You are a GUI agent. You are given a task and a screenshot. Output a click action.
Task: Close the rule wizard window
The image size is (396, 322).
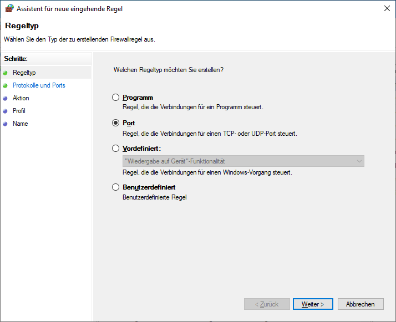point(385,8)
